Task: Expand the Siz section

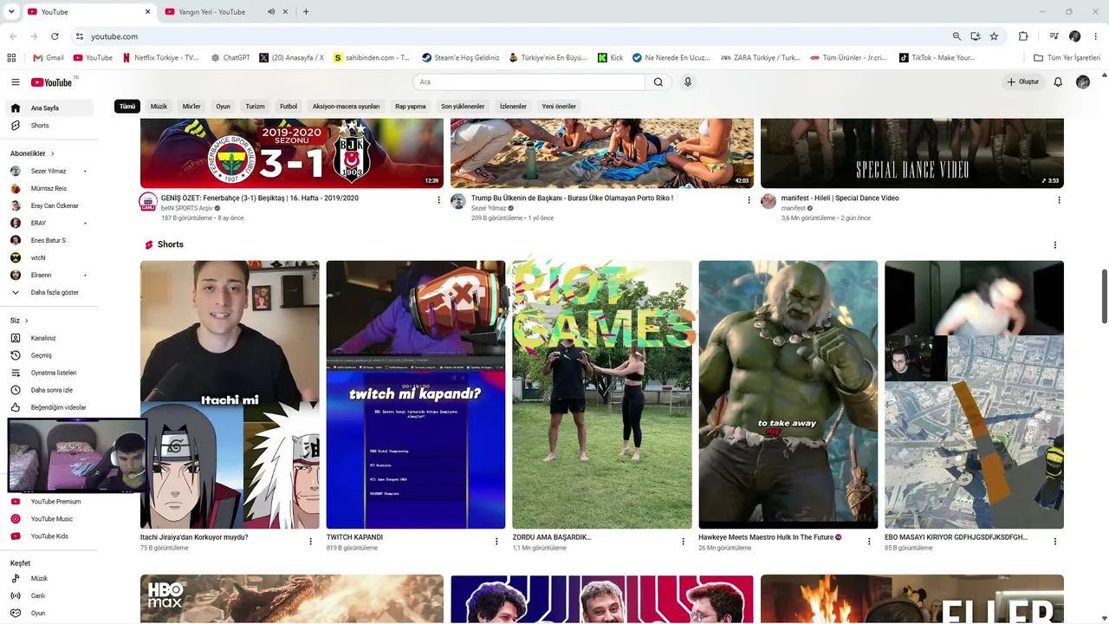Action: tap(19, 321)
